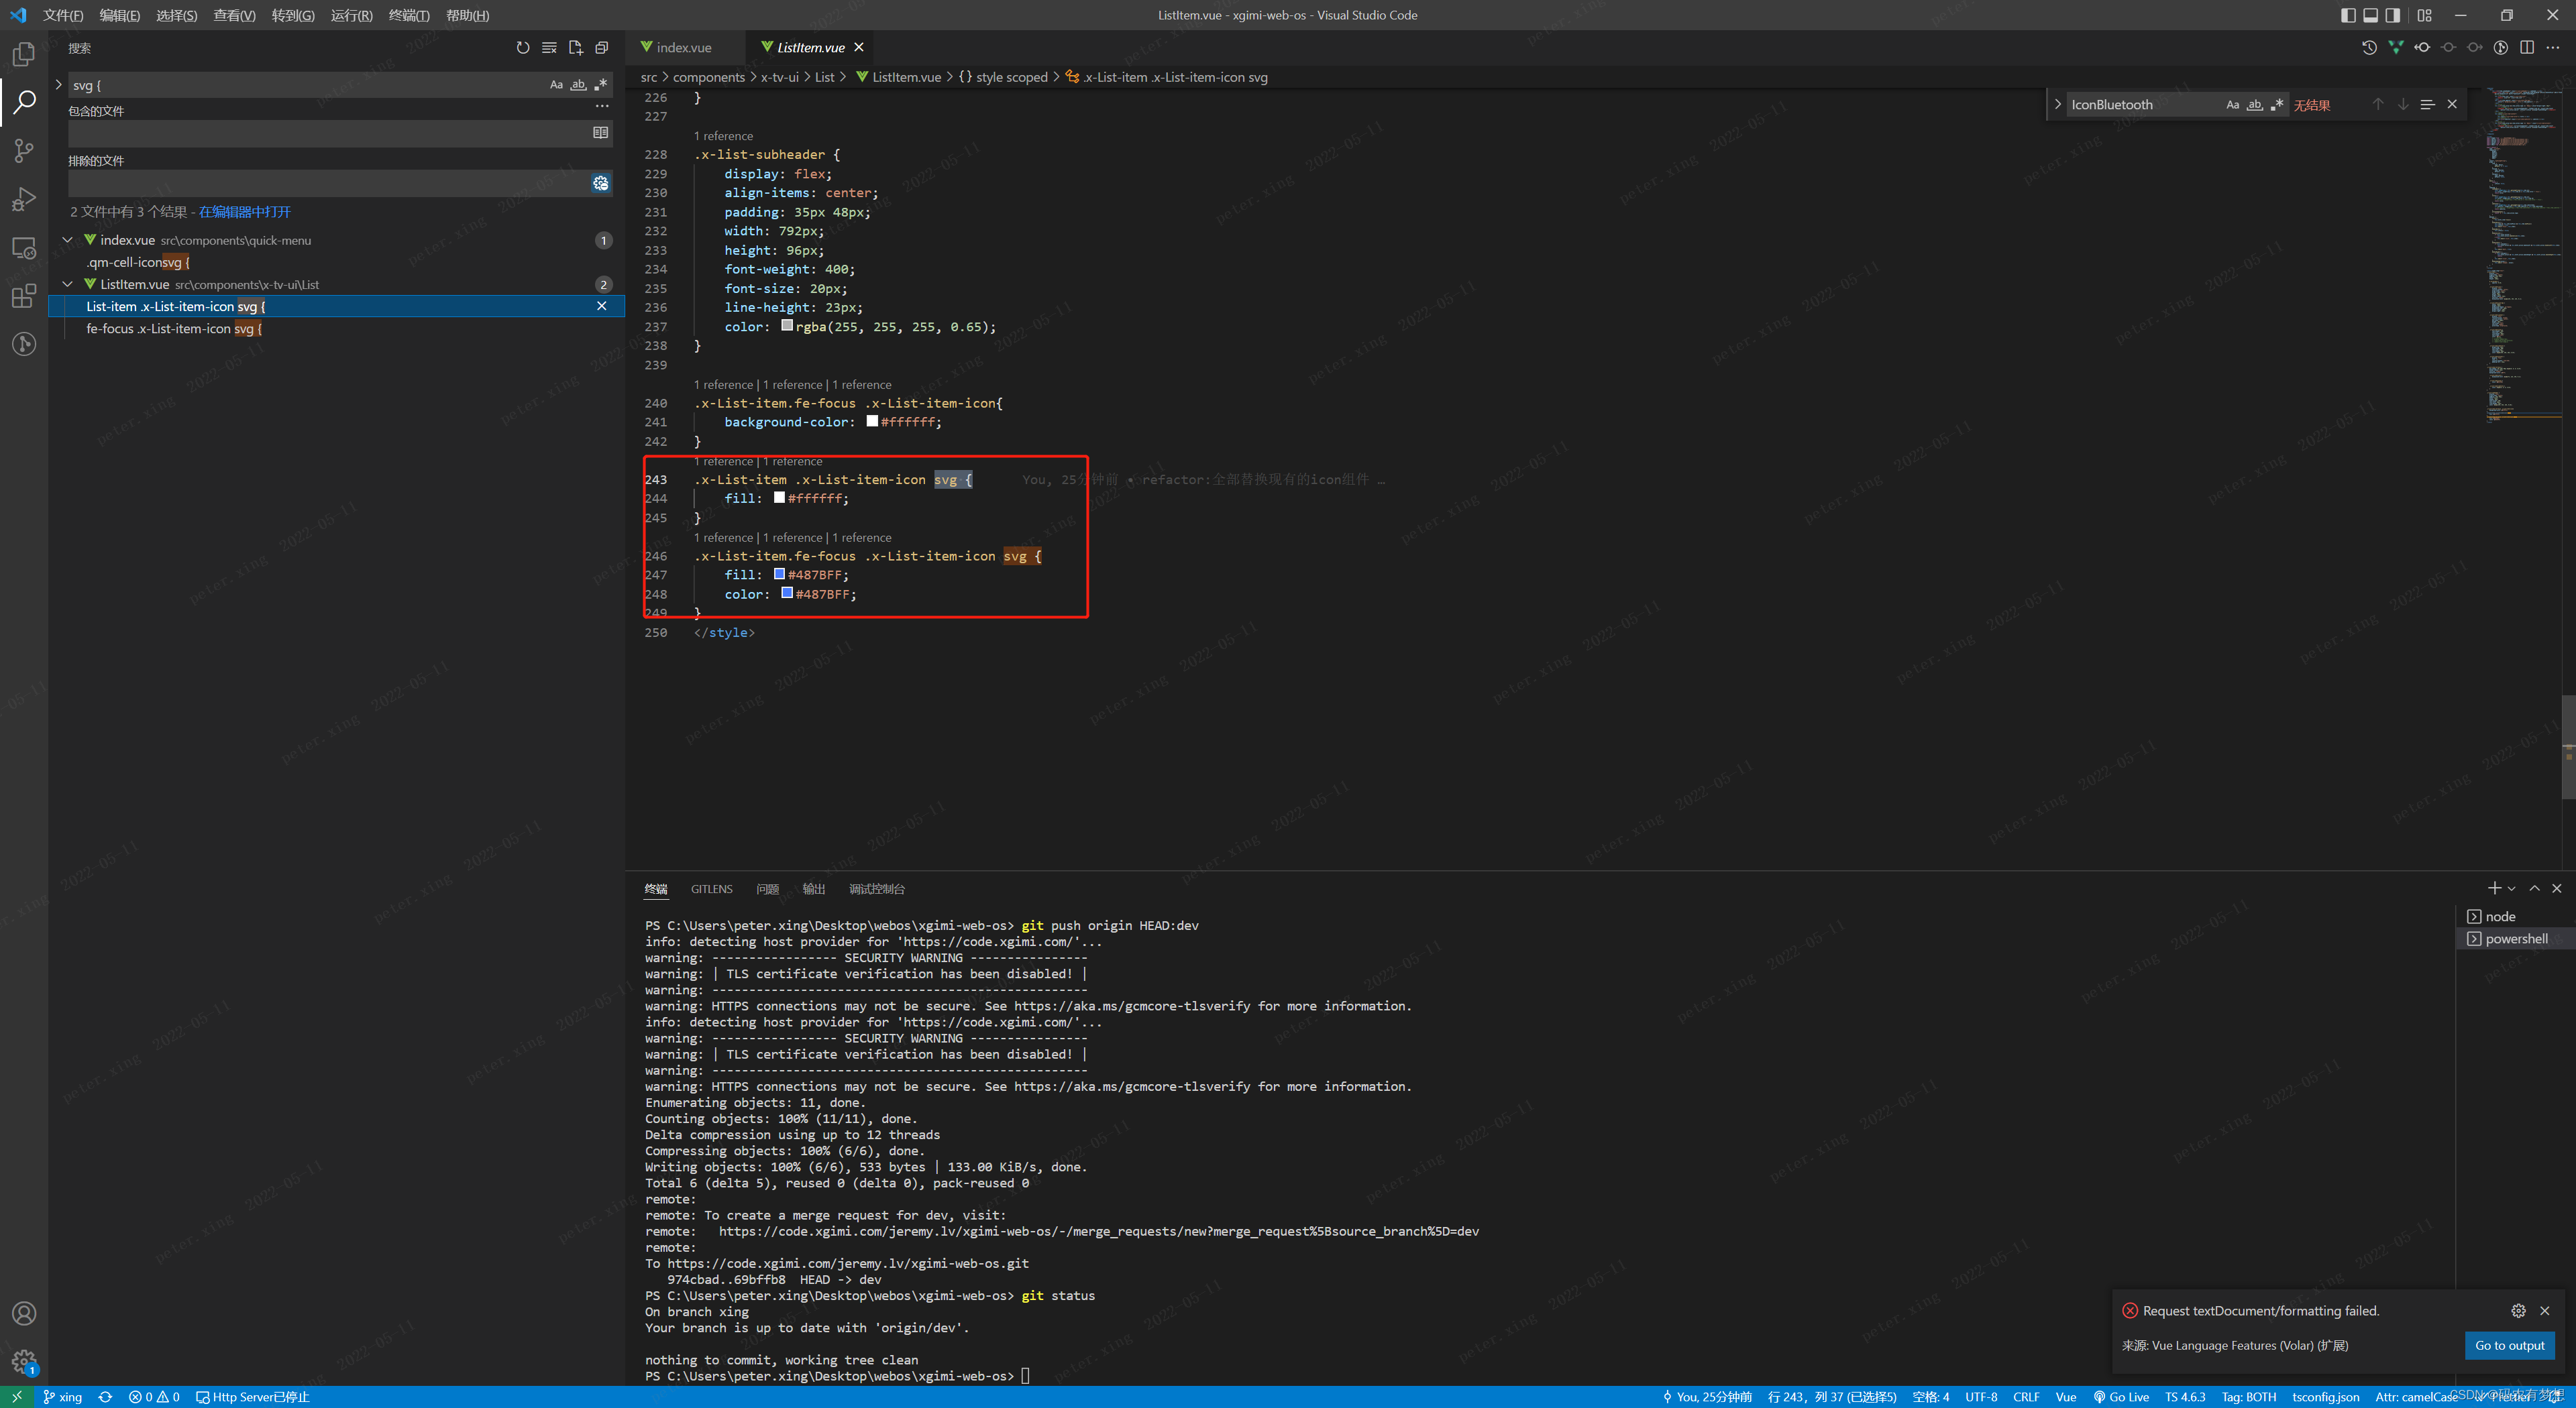Open the Run and Debug view

24,199
